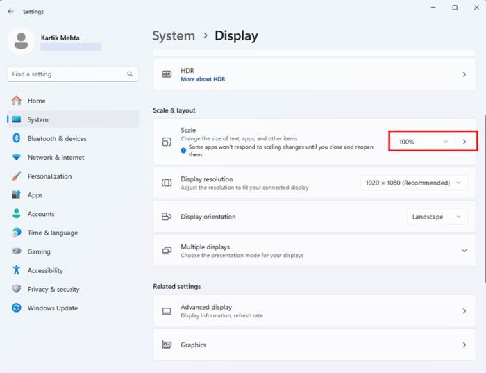This screenshot has width=486, height=373.
Task: Go to Home in sidebar
Action: tap(73, 101)
